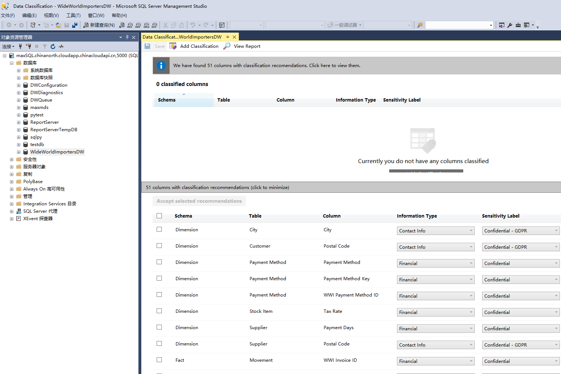Check the Supplier Payment Days row
The image size is (561, 374).
coord(159,327)
